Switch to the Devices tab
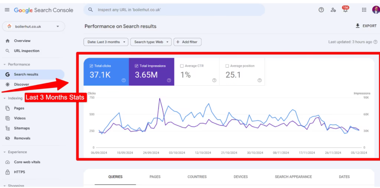 pos(240,177)
